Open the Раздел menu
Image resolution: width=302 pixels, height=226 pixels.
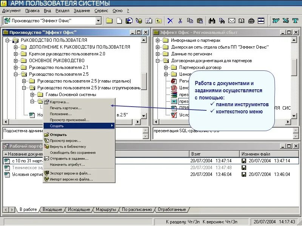click(62, 11)
